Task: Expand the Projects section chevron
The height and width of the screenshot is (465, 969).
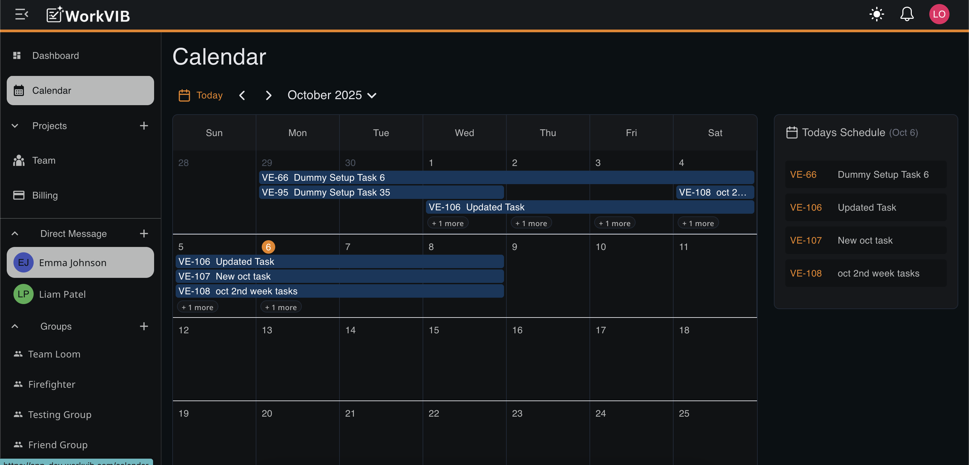Action: 15,126
